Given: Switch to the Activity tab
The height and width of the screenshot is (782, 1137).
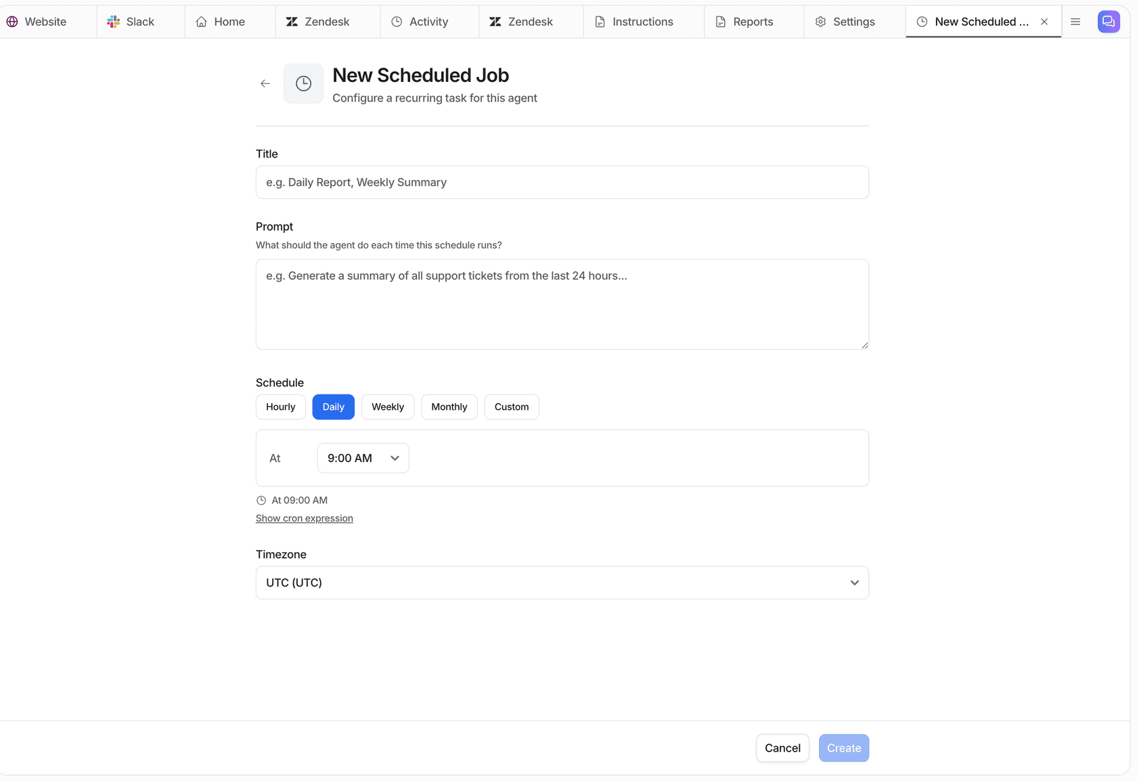Looking at the screenshot, I should pos(430,22).
